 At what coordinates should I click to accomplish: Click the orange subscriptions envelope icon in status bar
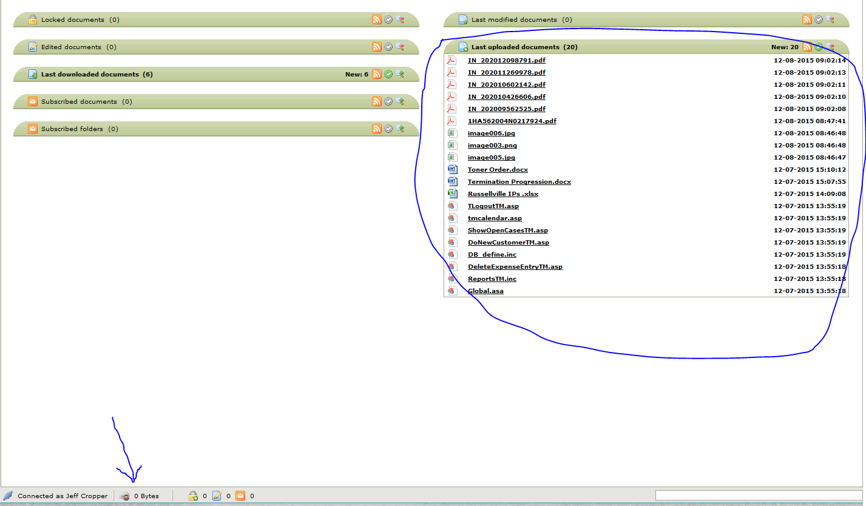(x=240, y=496)
